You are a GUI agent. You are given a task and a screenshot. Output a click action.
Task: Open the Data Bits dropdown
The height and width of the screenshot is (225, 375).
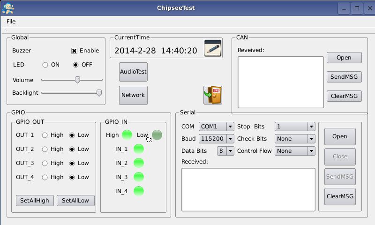pyautogui.click(x=225, y=151)
